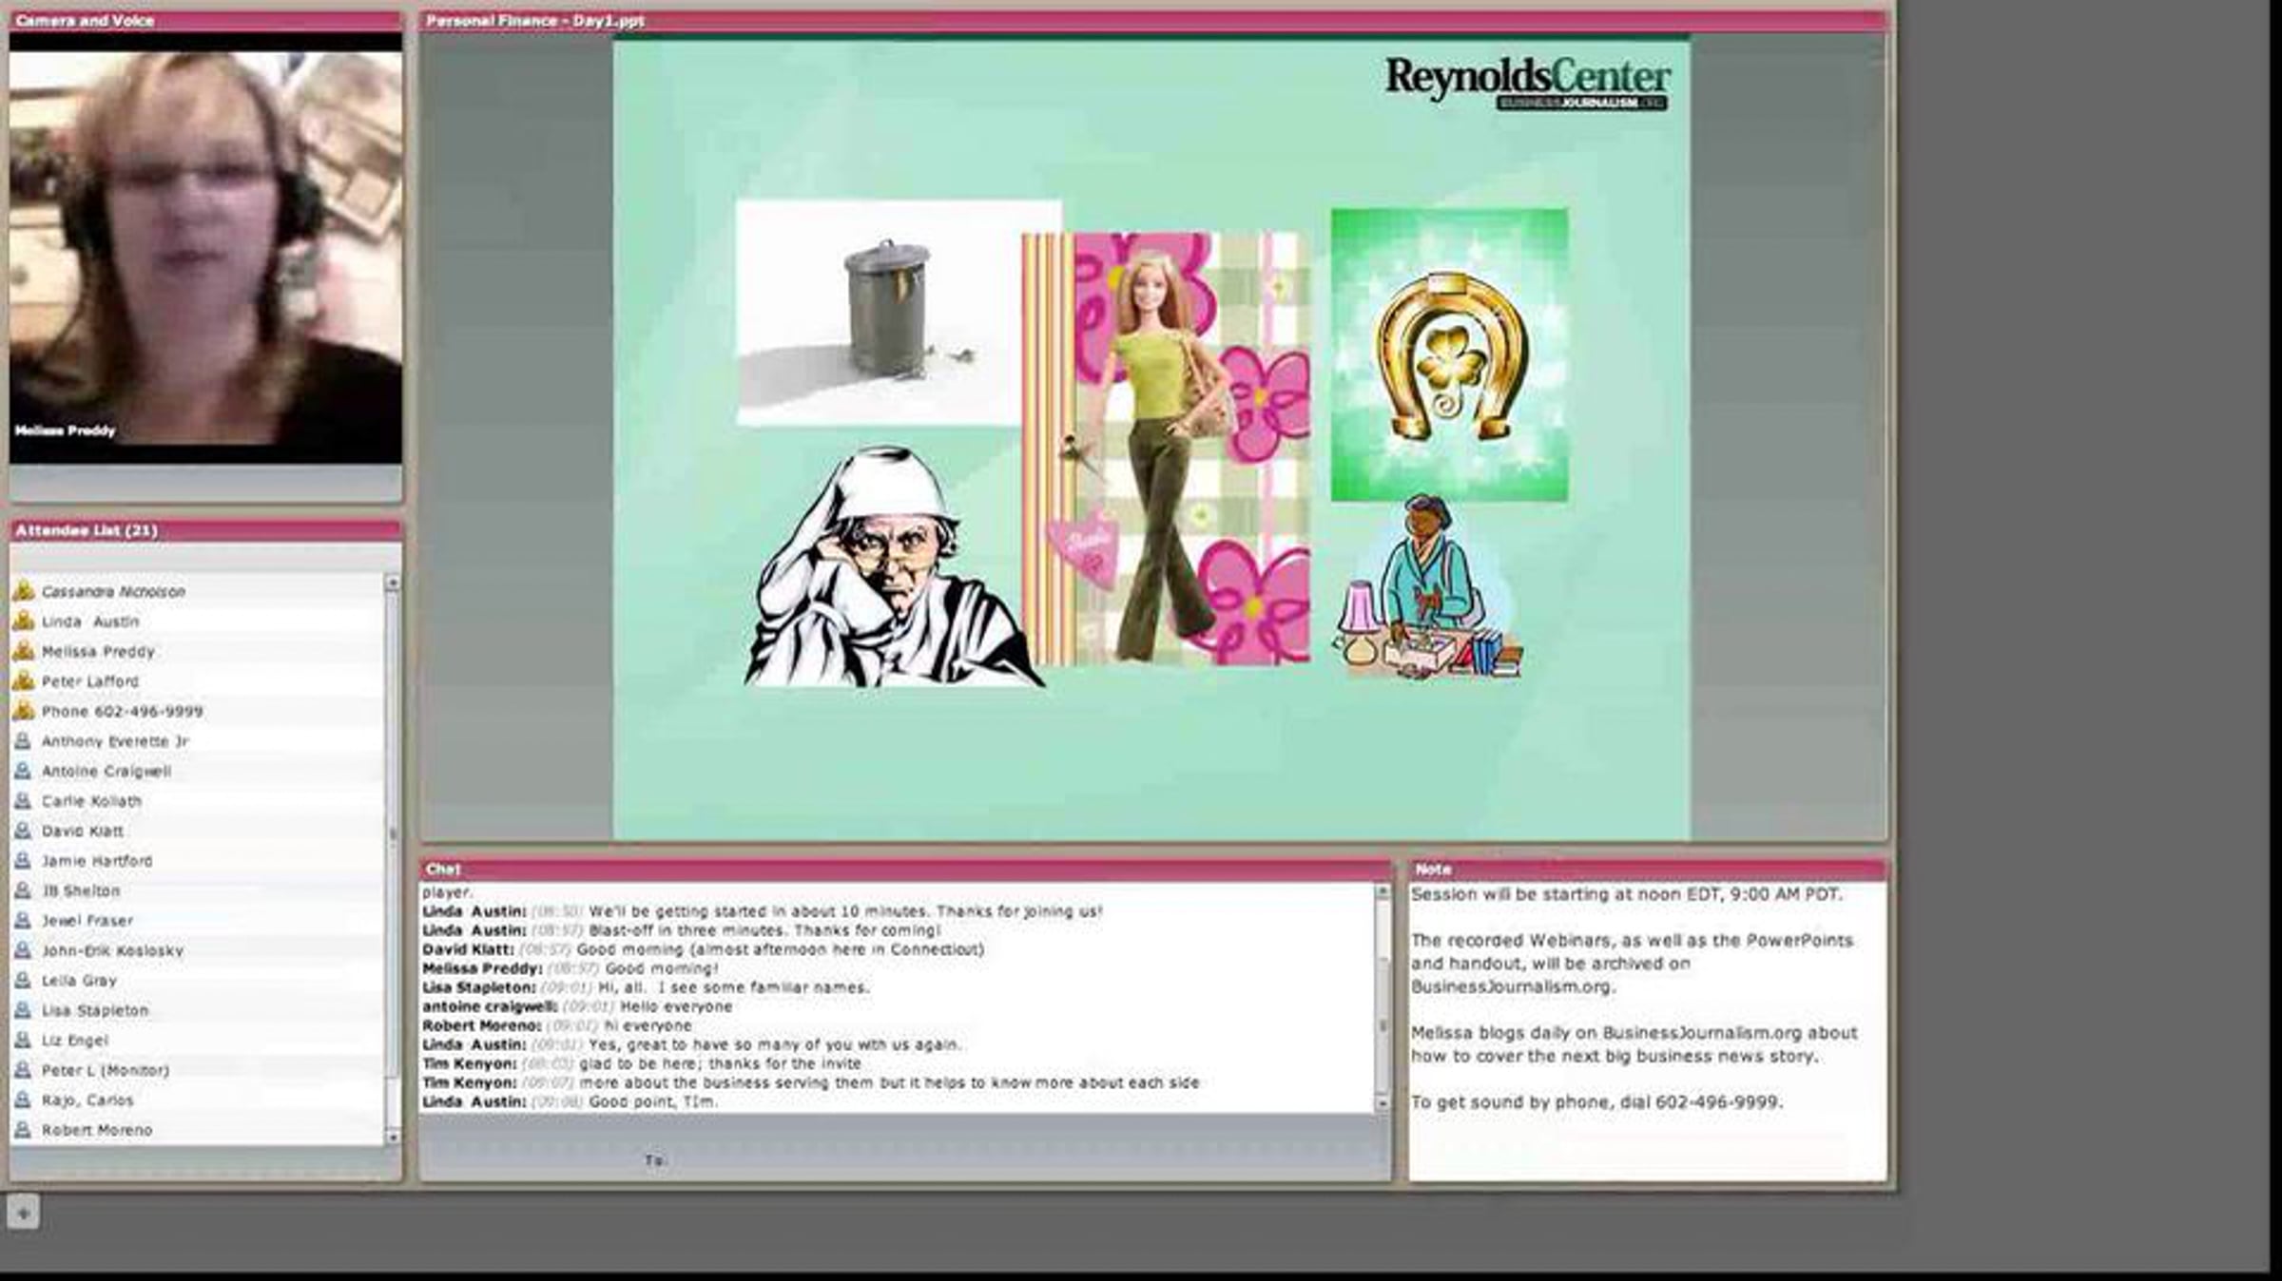The image size is (2282, 1281).
Task: Select Lisa Stapleton in attendee list
Action: [x=95, y=1010]
